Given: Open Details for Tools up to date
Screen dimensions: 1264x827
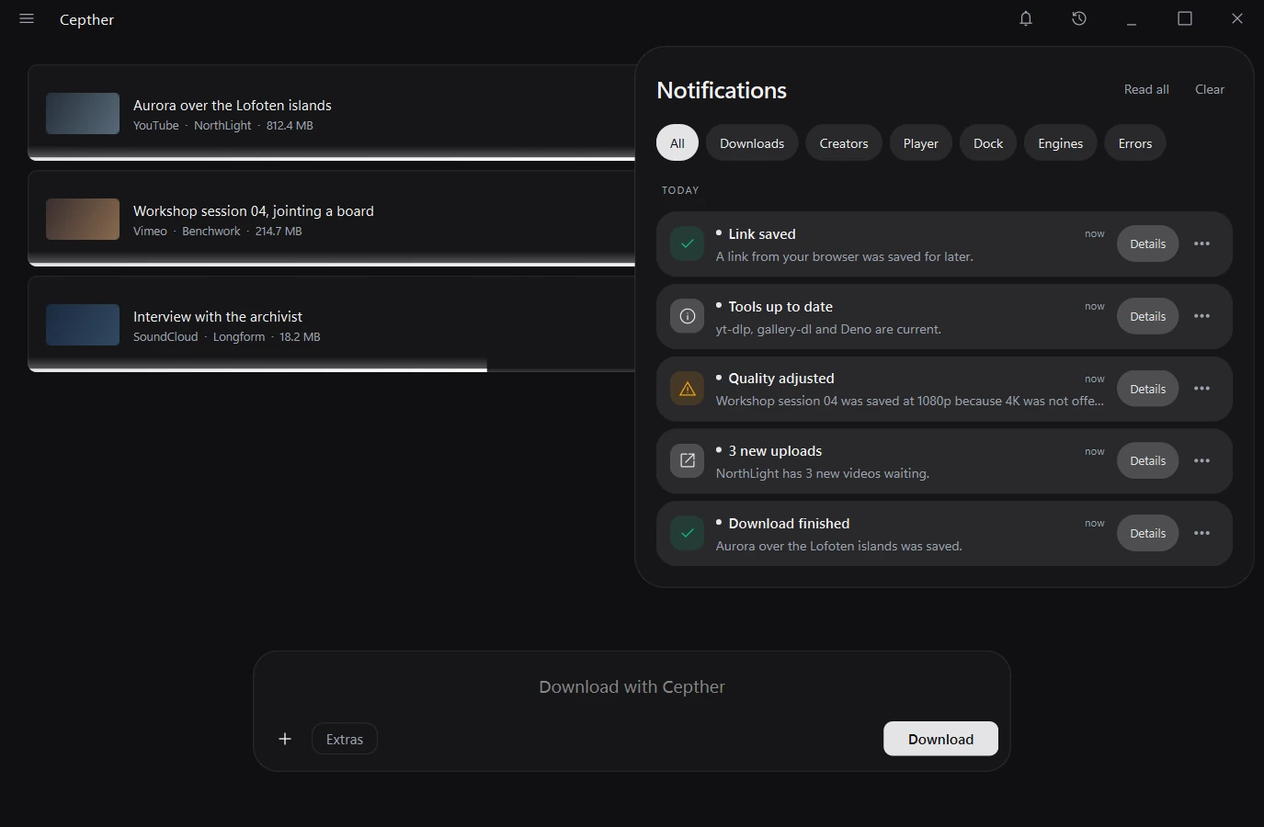Looking at the screenshot, I should pos(1147,316).
